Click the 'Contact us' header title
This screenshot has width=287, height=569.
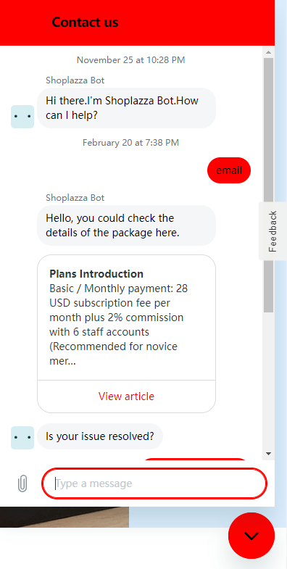pyautogui.click(x=86, y=22)
